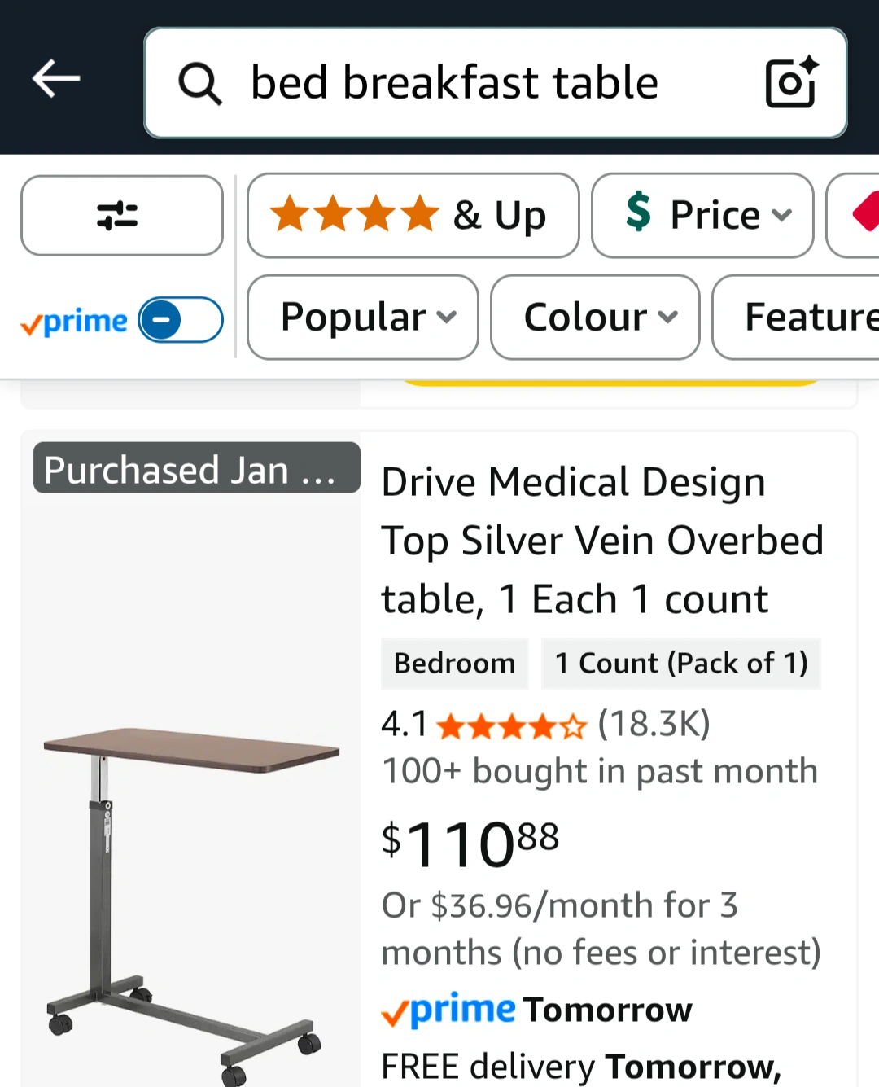
Task: Expand the Popular dropdown
Action: [x=363, y=317]
